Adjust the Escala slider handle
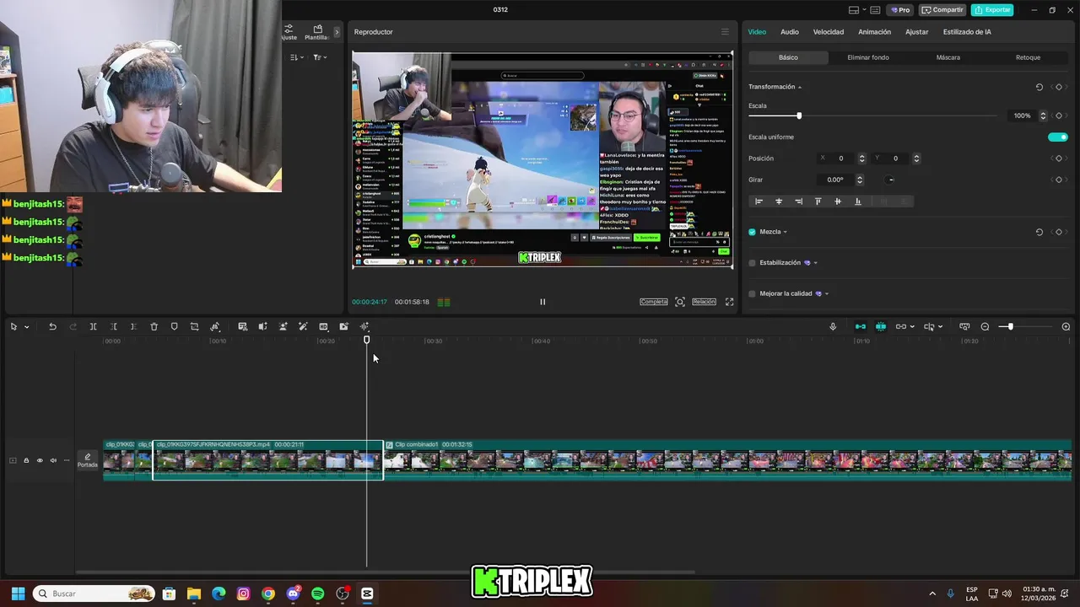1080x607 pixels. tap(799, 115)
